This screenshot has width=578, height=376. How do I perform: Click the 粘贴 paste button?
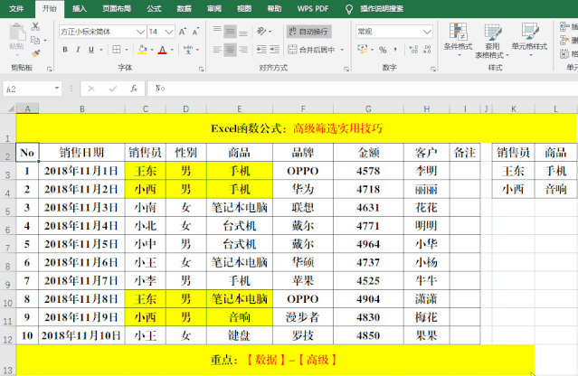(x=16, y=41)
